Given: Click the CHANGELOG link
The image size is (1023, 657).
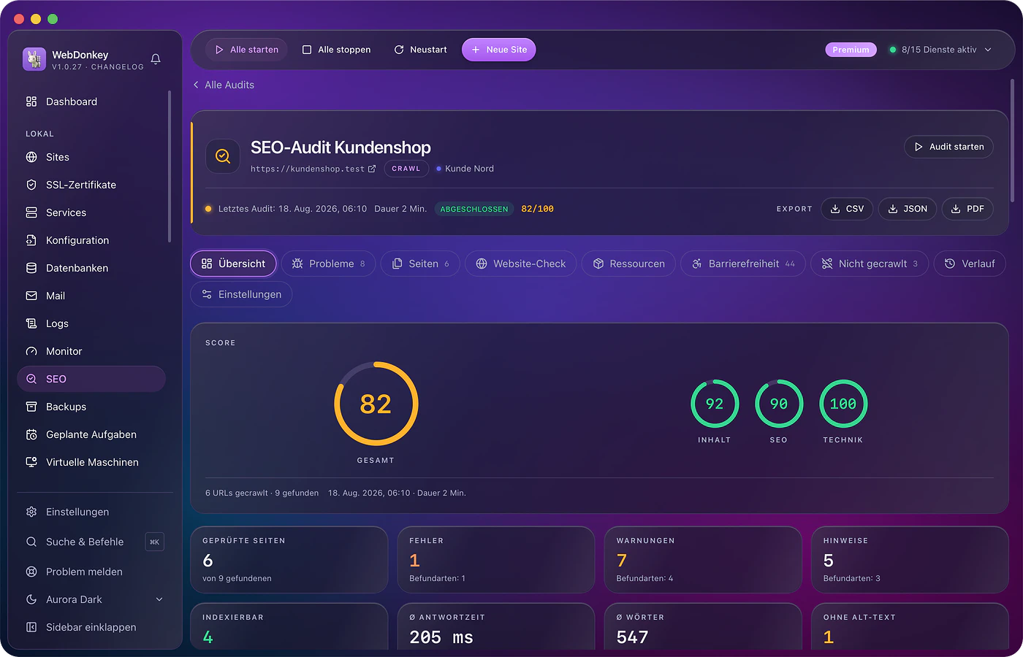Looking at the screenshot, I should coord(118,67).
